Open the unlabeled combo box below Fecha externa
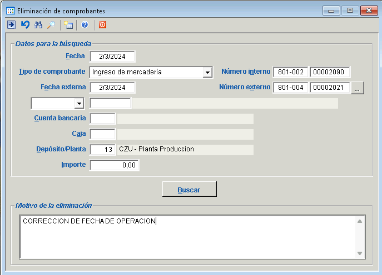 point(79,104)
